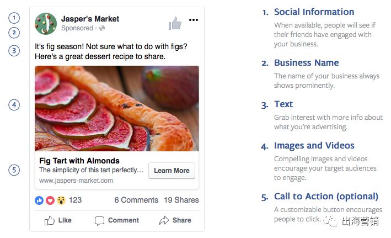Click the Sponsored label
This screenshot has width=391, height=238.
click(77, 28)
